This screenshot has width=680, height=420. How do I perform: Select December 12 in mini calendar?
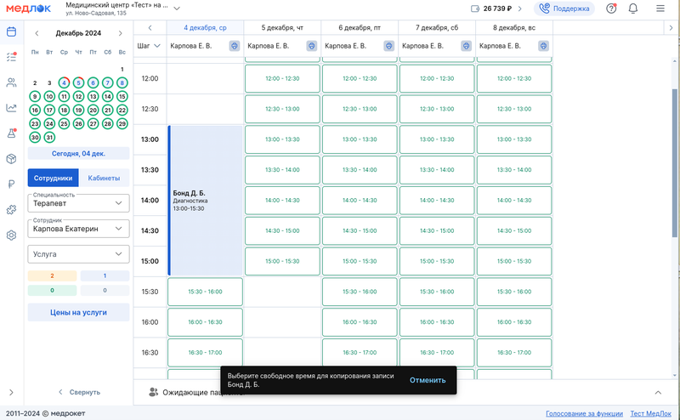coord(78,96)
